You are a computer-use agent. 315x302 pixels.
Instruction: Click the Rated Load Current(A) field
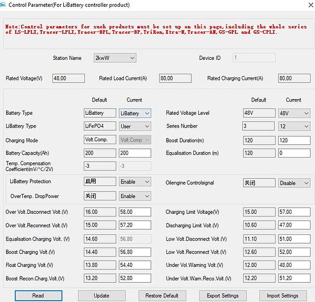tap(175, 78)
